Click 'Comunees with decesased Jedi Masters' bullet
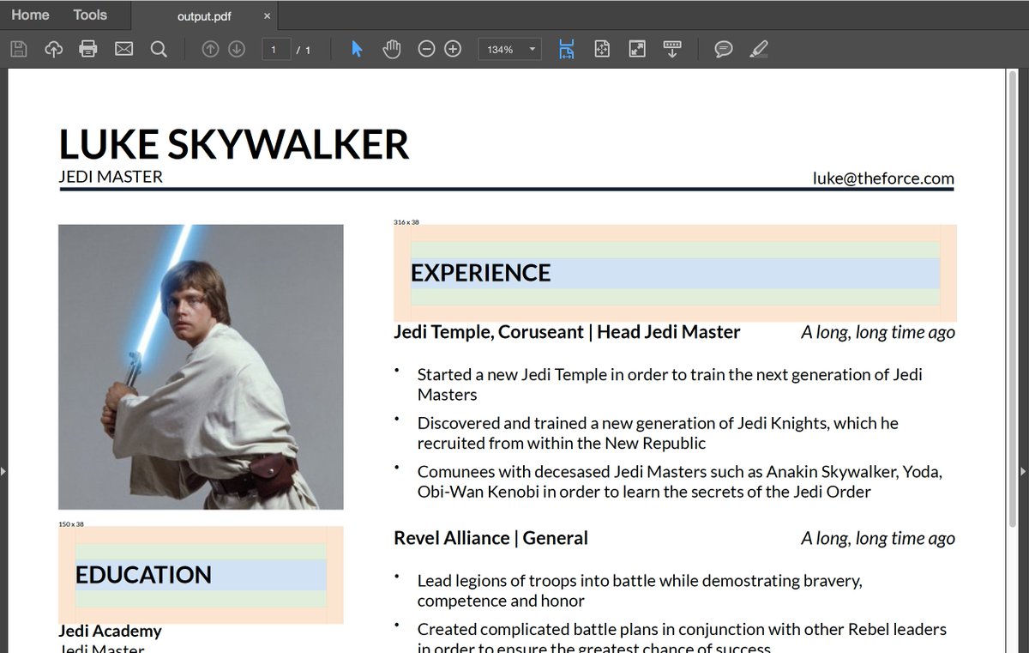 point(680,482)
